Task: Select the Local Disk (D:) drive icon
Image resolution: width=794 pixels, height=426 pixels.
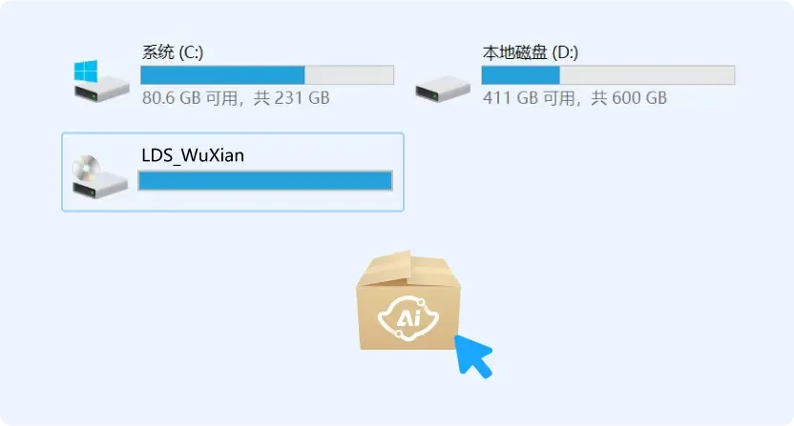Action: coord(443,89)
